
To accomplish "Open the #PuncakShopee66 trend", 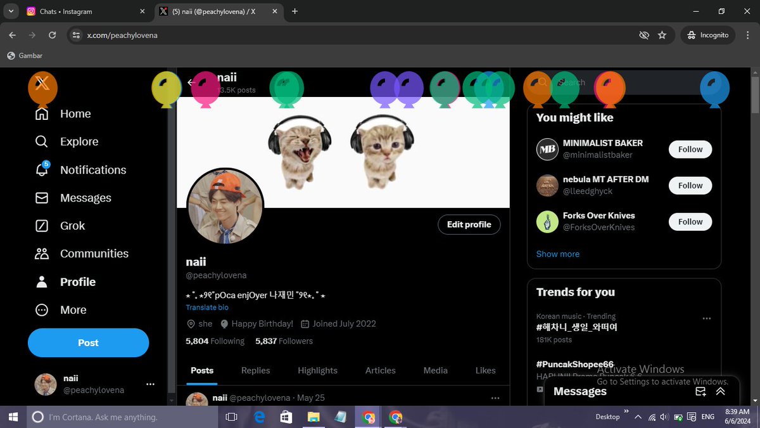I will [575, 365].
